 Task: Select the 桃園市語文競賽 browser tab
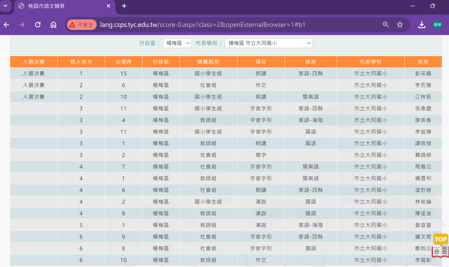click(x=64, y=6)
